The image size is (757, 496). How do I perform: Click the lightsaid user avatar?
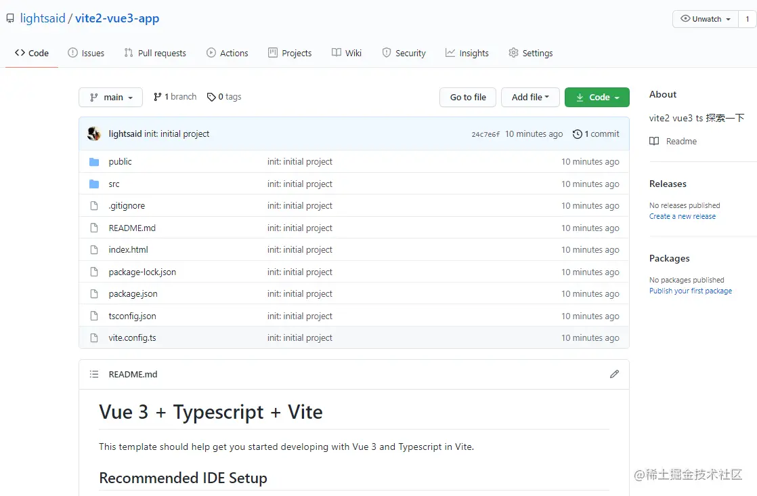click(x=94, y=133)
